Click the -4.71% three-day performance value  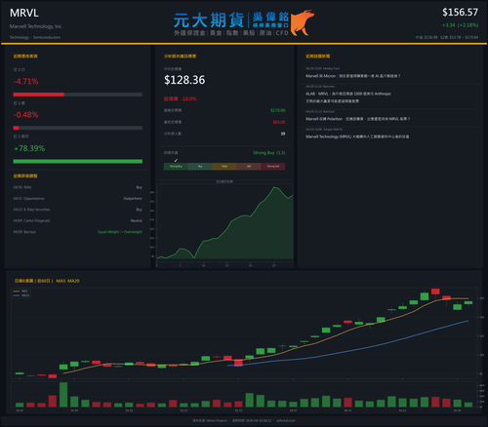pyautogui.click(x=25, y=81)
